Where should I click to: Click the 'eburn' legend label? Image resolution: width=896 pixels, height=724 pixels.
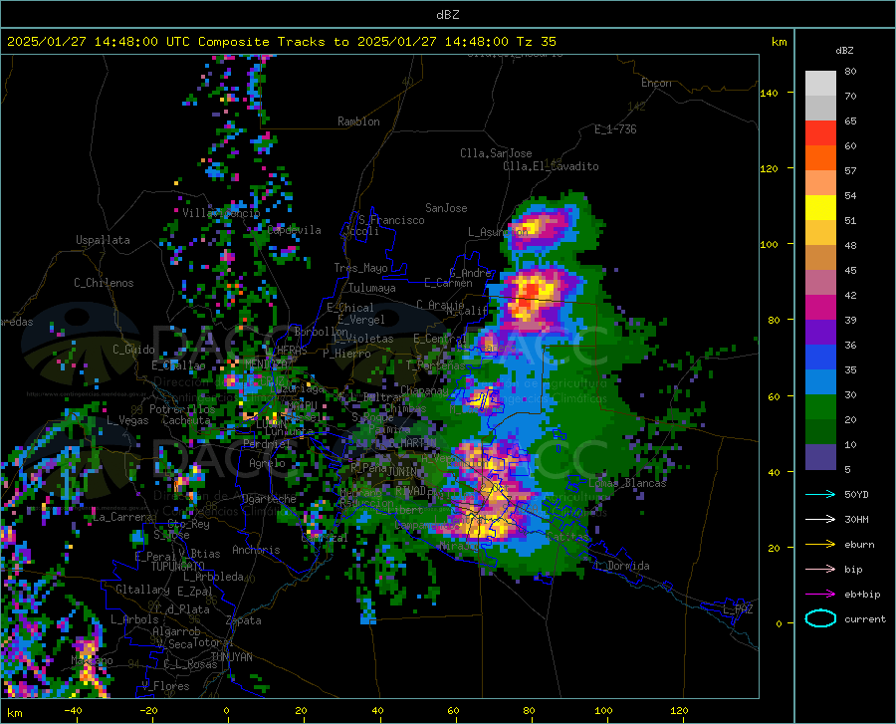(859, 545)
